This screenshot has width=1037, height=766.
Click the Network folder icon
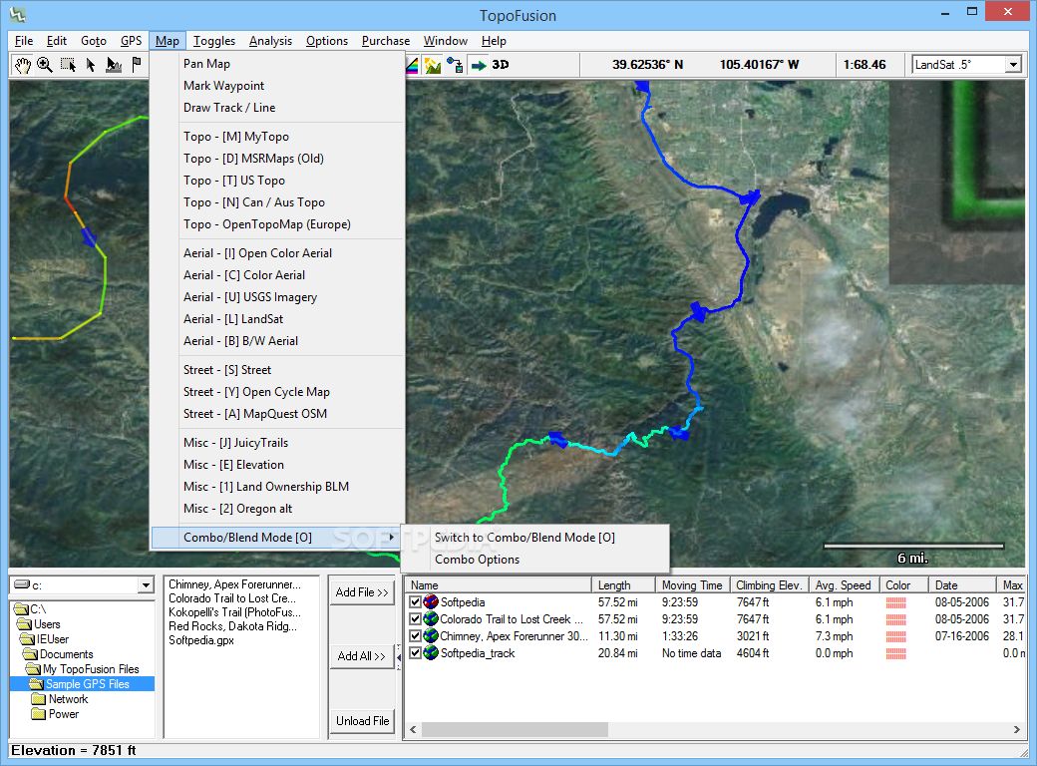click(x=39, y=699)
